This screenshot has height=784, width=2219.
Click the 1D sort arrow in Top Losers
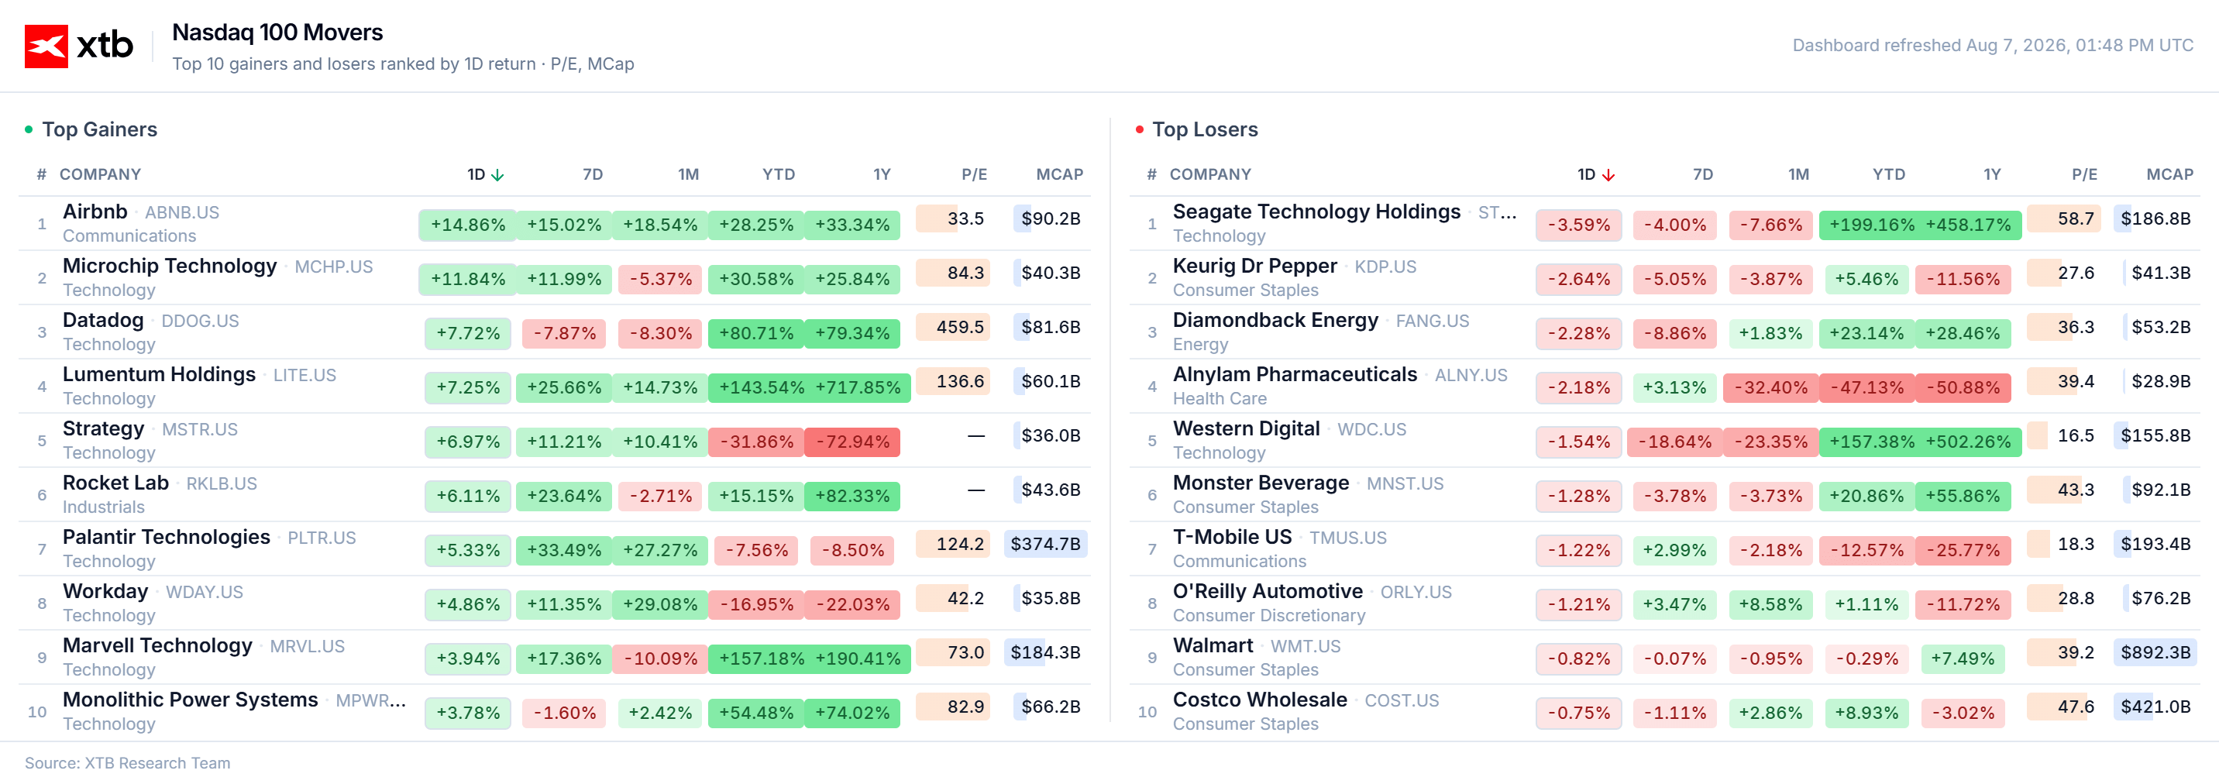coord(1608,175)
